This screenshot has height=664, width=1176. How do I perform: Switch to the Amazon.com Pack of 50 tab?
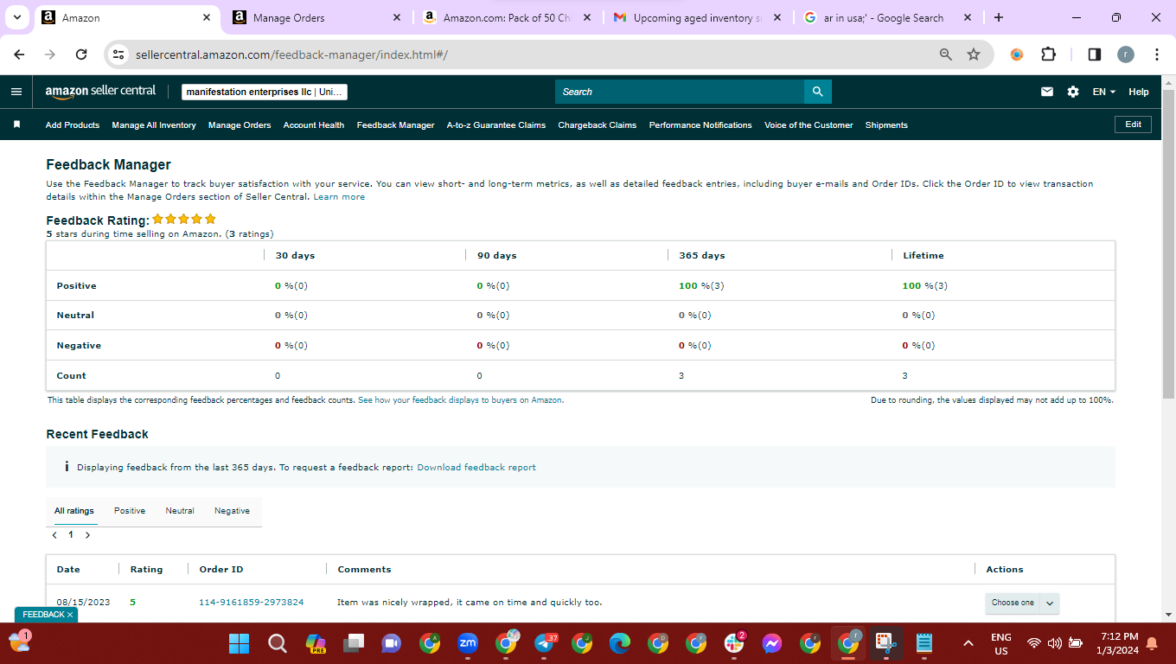(x=508, y=17)
